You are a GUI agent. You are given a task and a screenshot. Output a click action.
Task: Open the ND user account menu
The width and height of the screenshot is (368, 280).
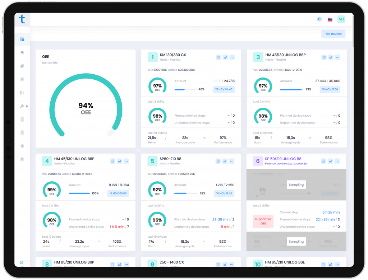pyautogui.click(x=341, y=19)
